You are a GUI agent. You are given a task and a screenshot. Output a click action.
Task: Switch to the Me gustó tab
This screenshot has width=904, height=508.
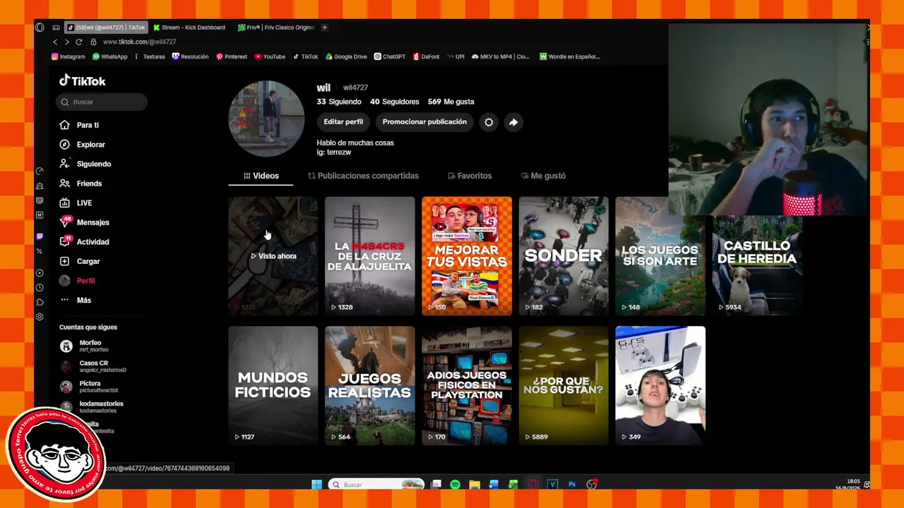pos(543,176)
